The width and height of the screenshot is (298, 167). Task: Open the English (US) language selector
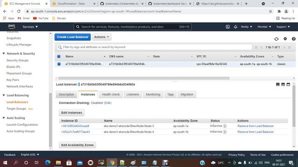coord(30,154)
